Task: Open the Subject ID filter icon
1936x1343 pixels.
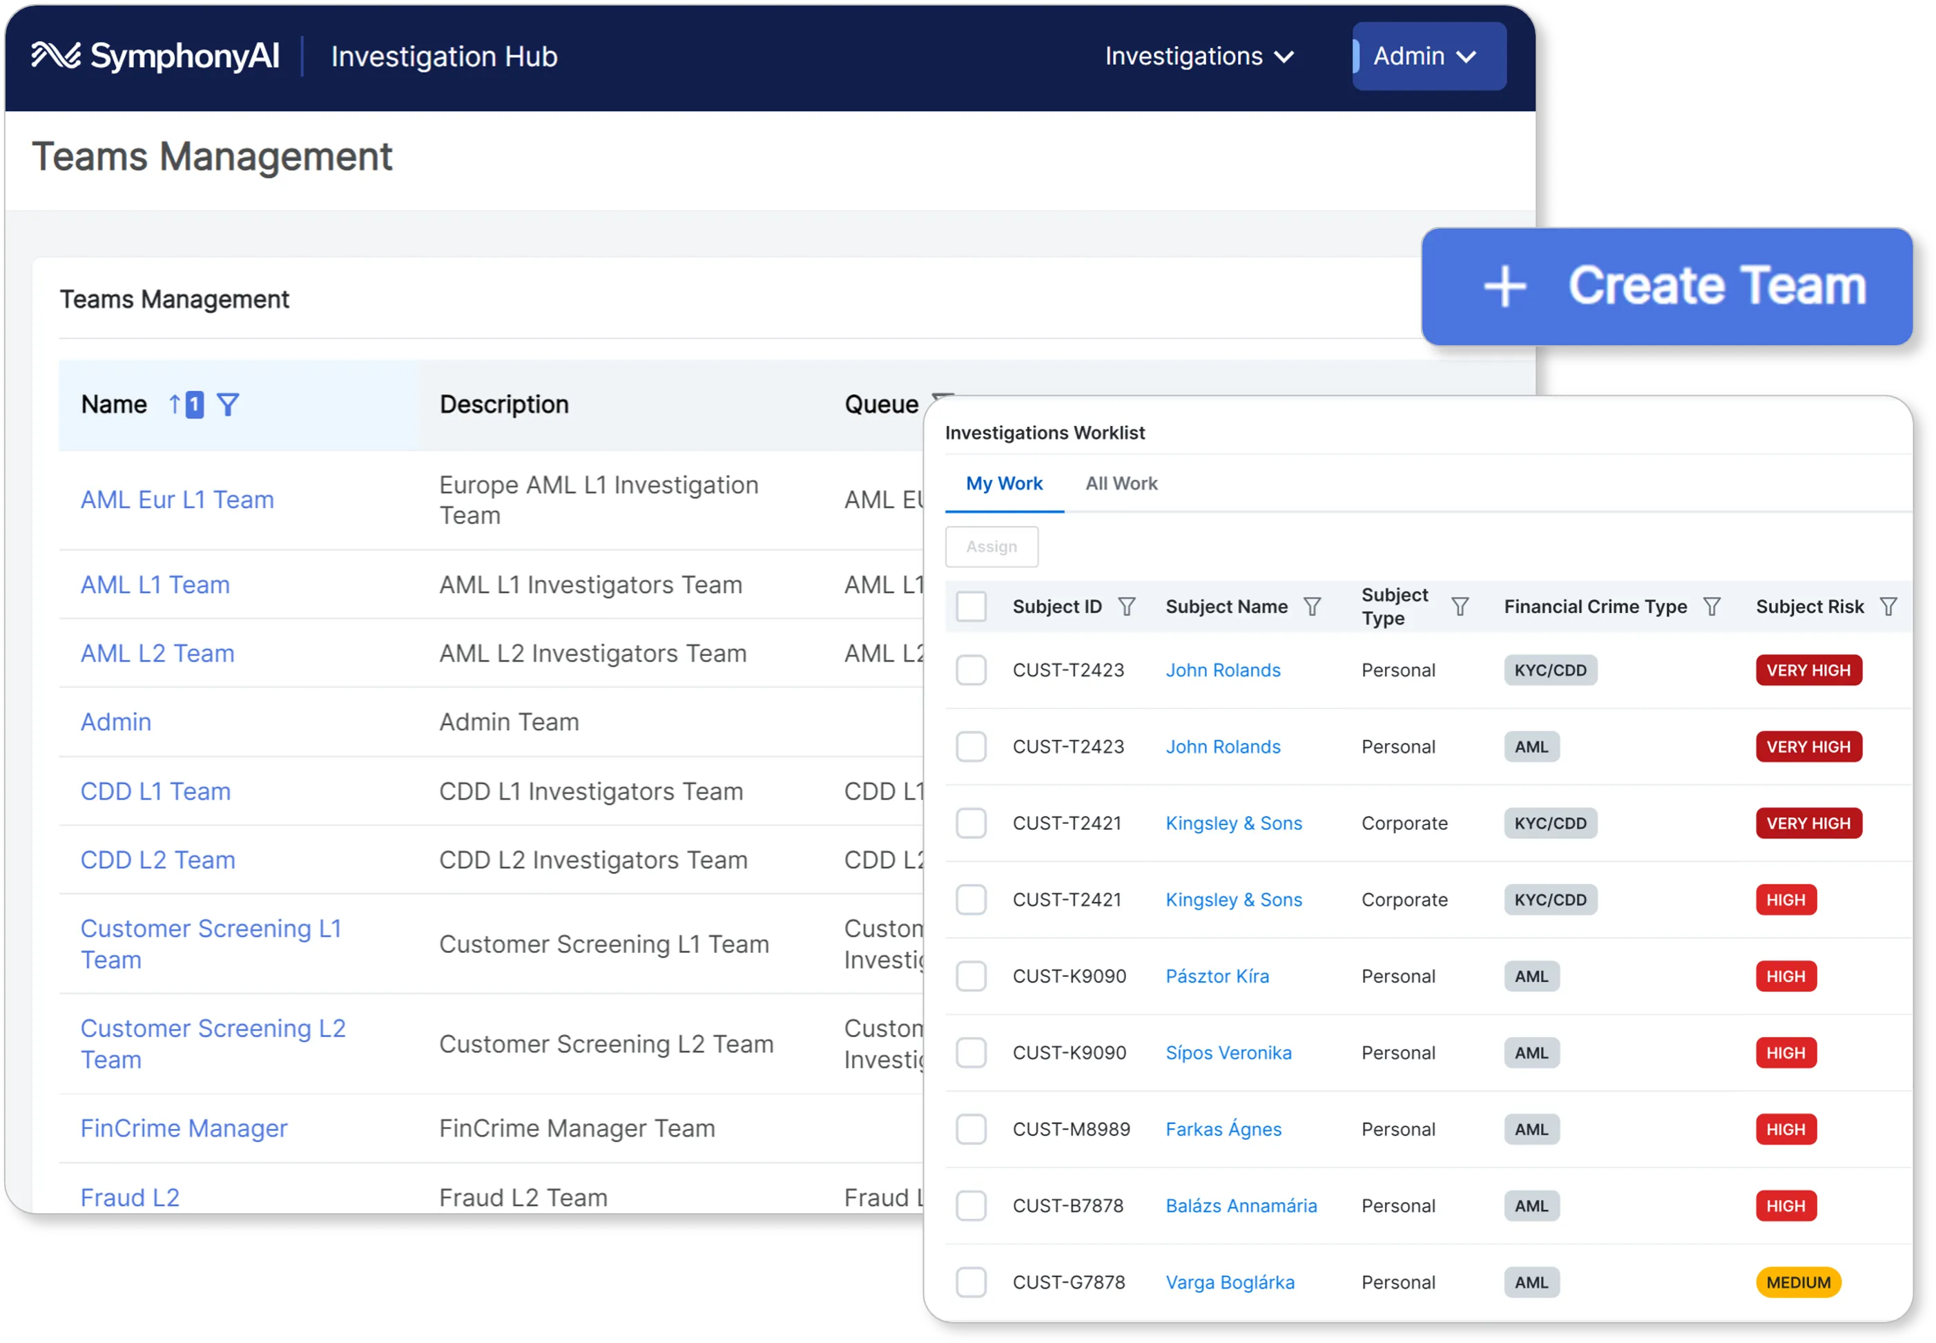Action: pos(1127,607)
